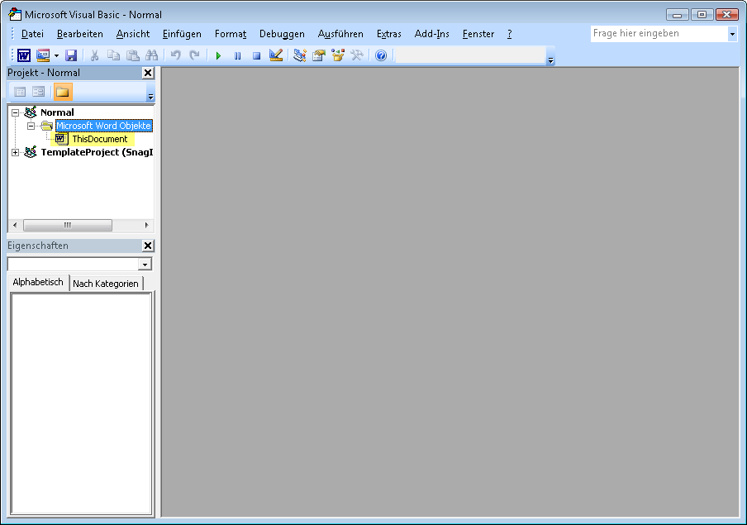
Task: Click the 'Frage hier eingeben' help box
Action: (x=659, y=33)
